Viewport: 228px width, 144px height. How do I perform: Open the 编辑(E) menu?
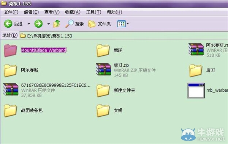(31, 12)
